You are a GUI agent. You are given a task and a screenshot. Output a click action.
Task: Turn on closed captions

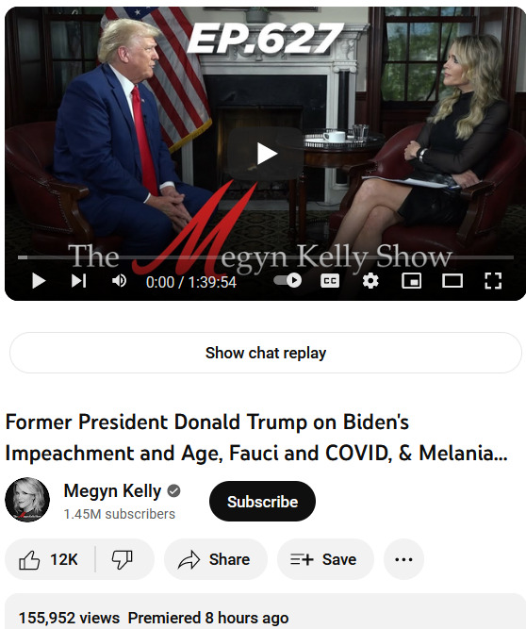pyautogui.click(x=330, y=281)
